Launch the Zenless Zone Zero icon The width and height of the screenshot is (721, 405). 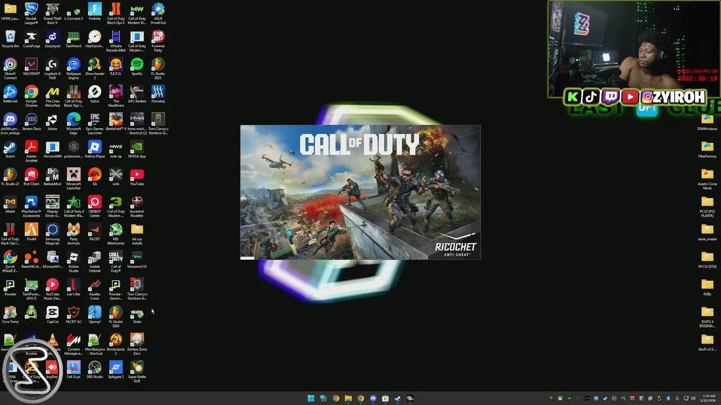click(137, 344)
